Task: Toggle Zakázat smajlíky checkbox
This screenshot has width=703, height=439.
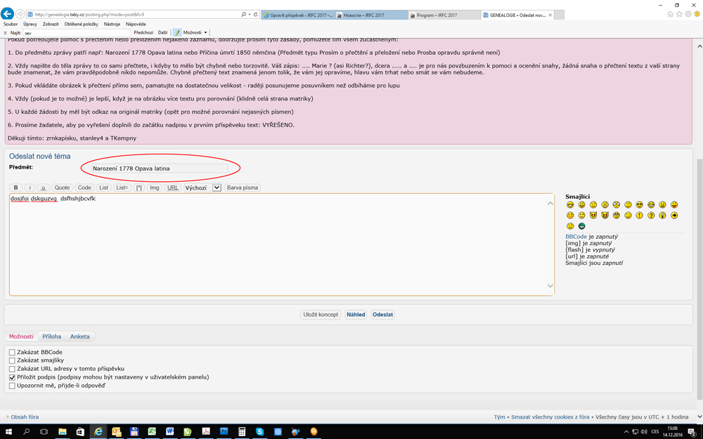Action: 12,360
